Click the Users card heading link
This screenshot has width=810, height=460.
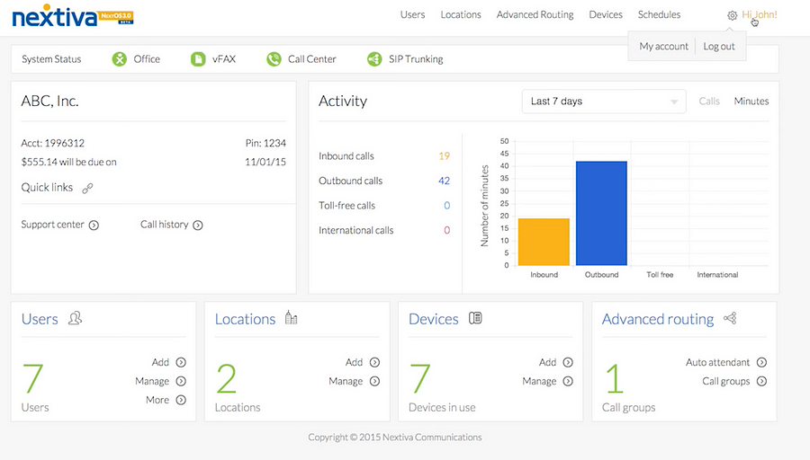[x=40, y=319]
